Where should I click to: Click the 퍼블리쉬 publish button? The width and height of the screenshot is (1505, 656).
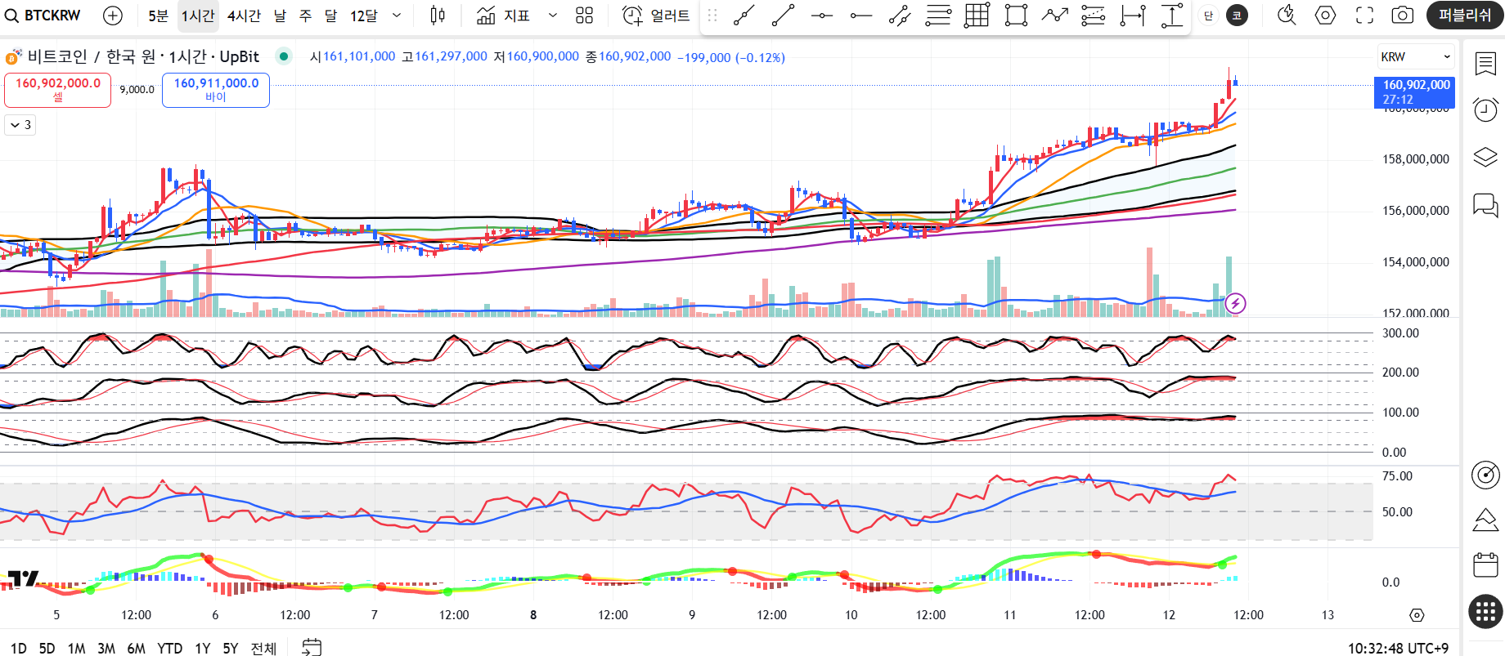click(1465, 16)
